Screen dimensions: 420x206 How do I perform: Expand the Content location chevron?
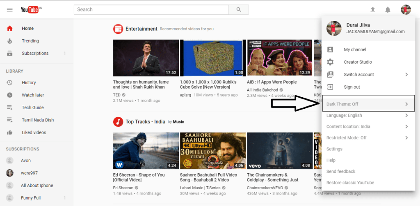pos(406,126)
